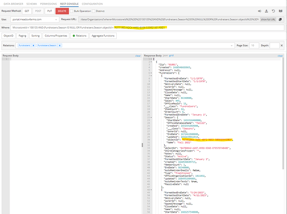Expand the Relations selector dropdown arrow
This screenshot has width=287, height=214.
pyautogui.click(x=232, y=45)
